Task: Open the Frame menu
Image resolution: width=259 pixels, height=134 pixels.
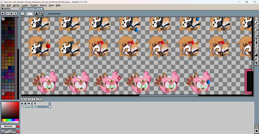Action: point(34,5)
